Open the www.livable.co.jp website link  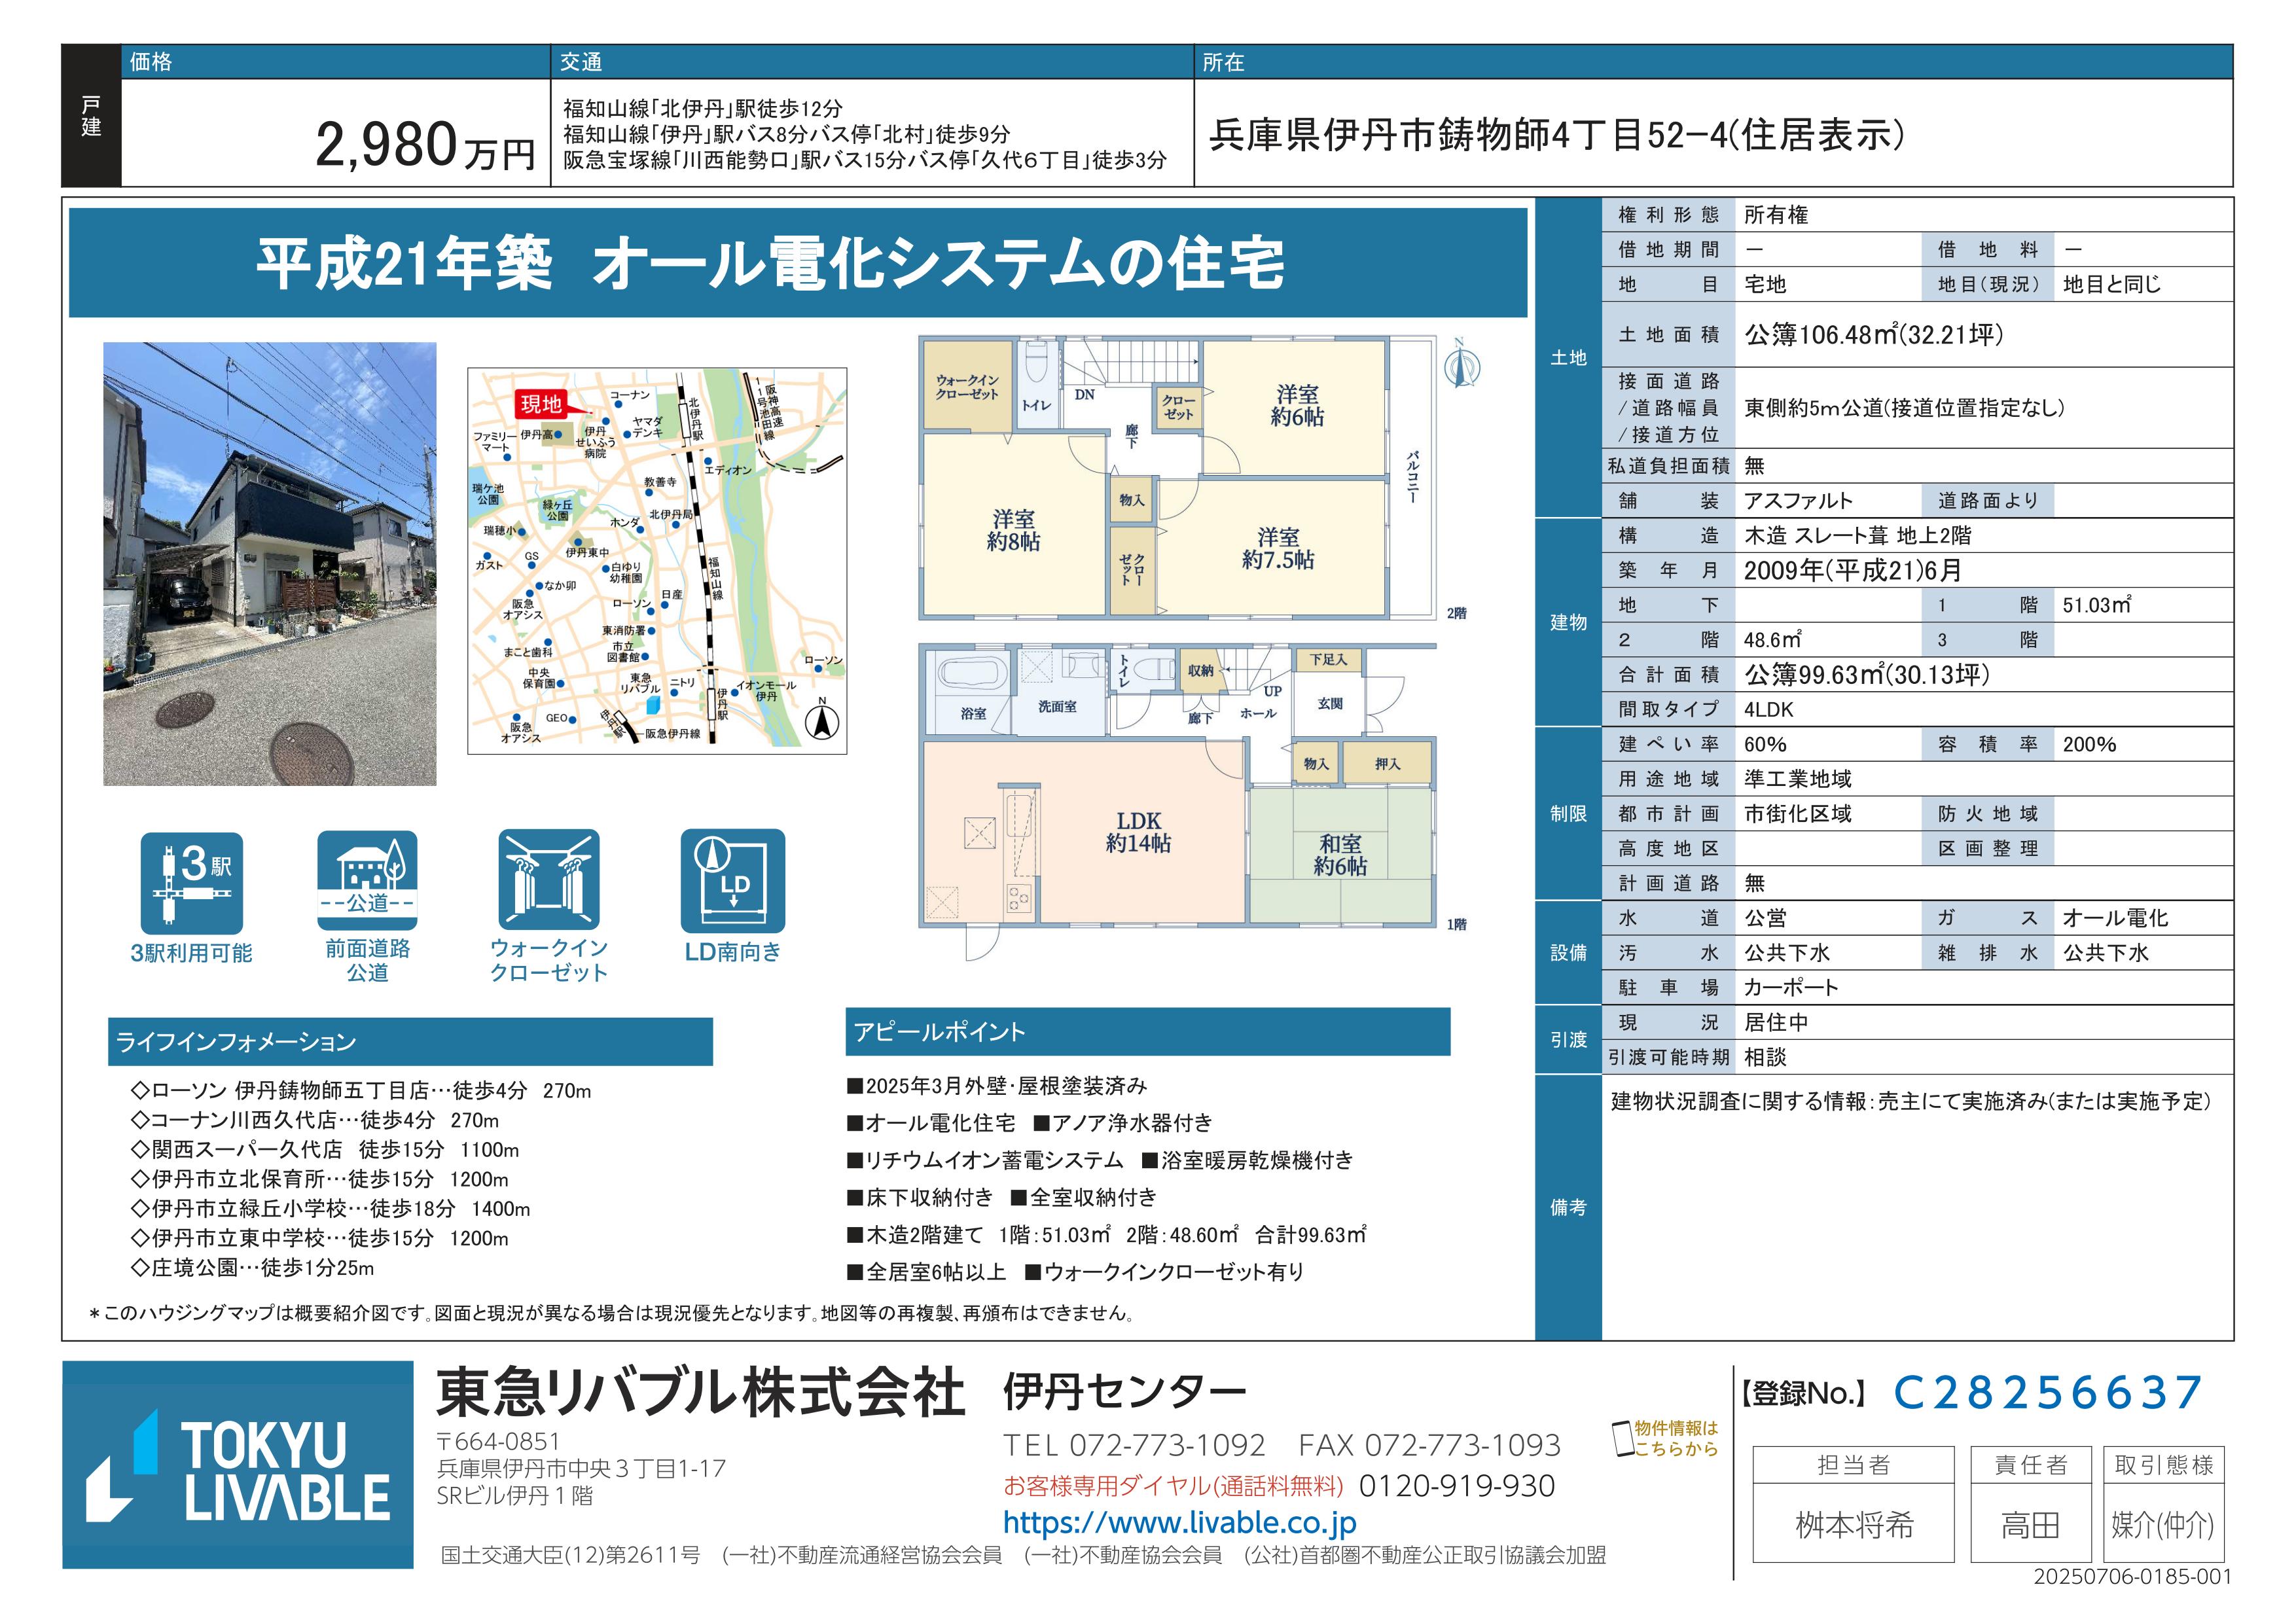click(1179, 1522)
